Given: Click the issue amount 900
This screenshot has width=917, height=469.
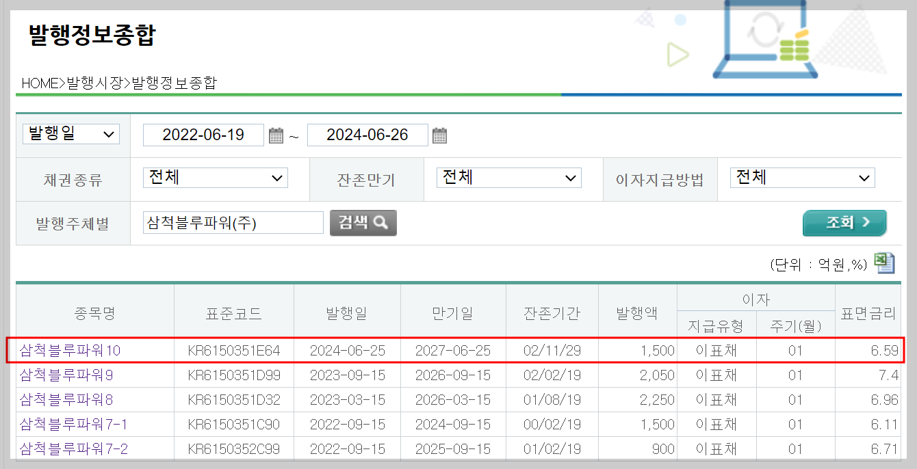Looking at the screenshot, I should point(662,449).
